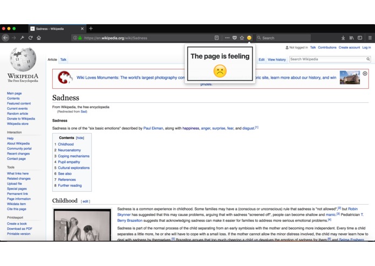Open a new browser tab
This screenshot has height=266, width=375.
(x=91, y=29)
